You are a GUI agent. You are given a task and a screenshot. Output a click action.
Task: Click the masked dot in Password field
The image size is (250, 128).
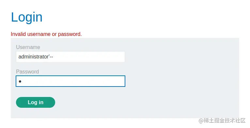click(20, 82)
